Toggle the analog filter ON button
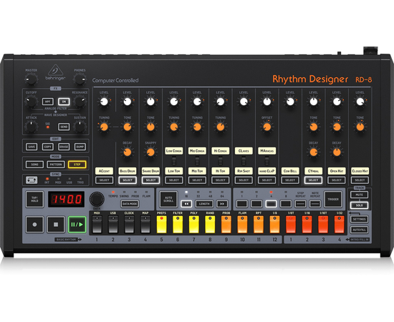 coord(64,102)
